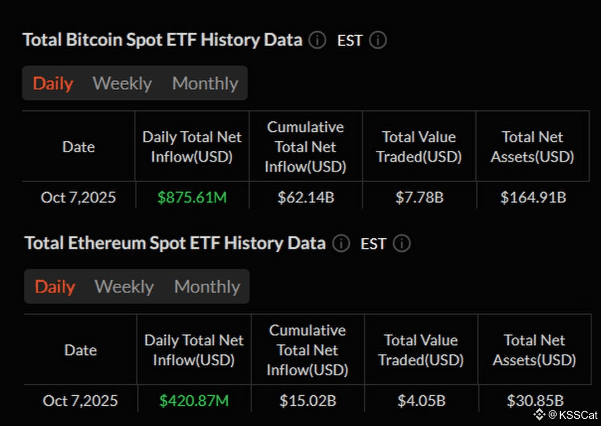Click Ethereum Cumulative Total Net Inflow header
This screenshot has height=426, width=601.
click(x=307, y=350)
